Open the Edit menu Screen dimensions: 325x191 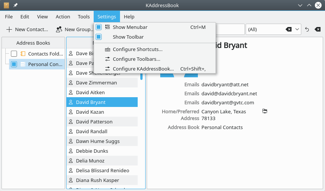[x=25, y=17]
